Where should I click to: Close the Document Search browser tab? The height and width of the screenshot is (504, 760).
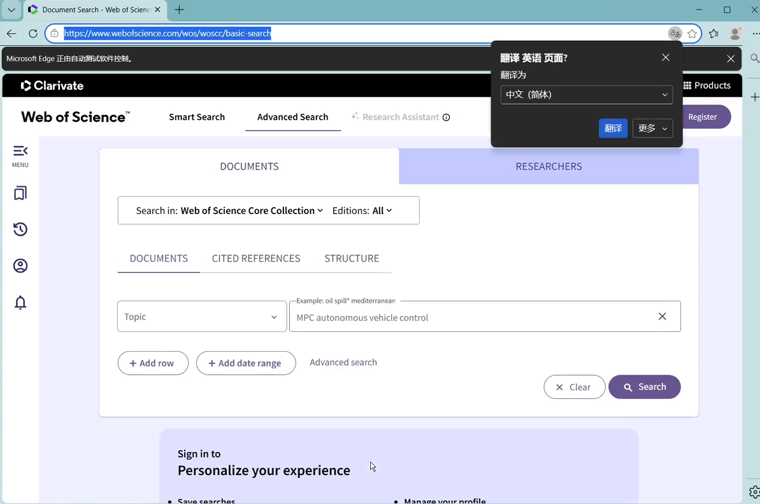[157, 10]
